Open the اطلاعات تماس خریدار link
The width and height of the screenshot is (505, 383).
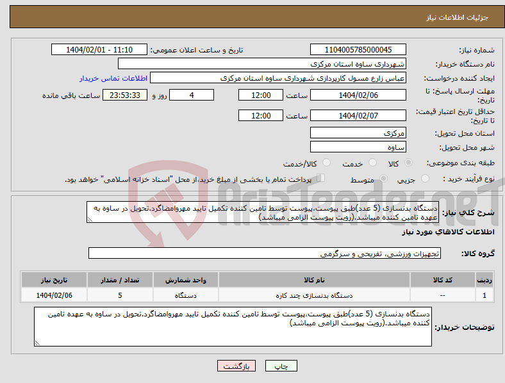(x=113, y=78)
